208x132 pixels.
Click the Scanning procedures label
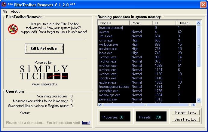[53, 96]
